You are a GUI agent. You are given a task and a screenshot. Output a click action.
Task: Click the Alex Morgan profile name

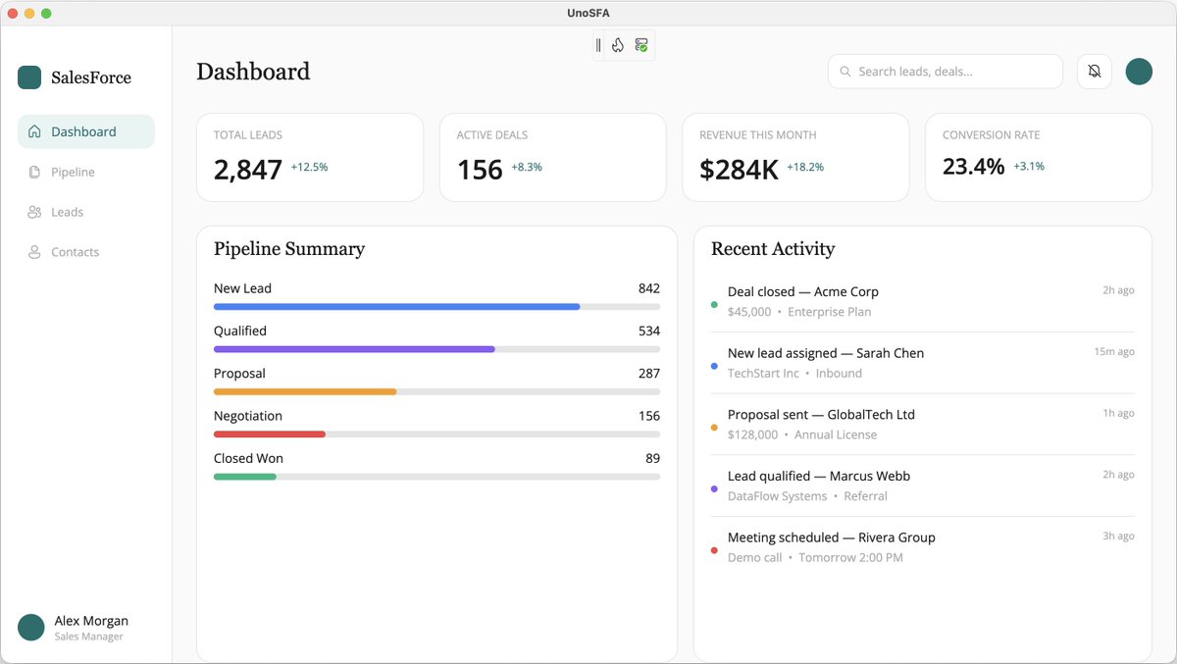[91, 621]
